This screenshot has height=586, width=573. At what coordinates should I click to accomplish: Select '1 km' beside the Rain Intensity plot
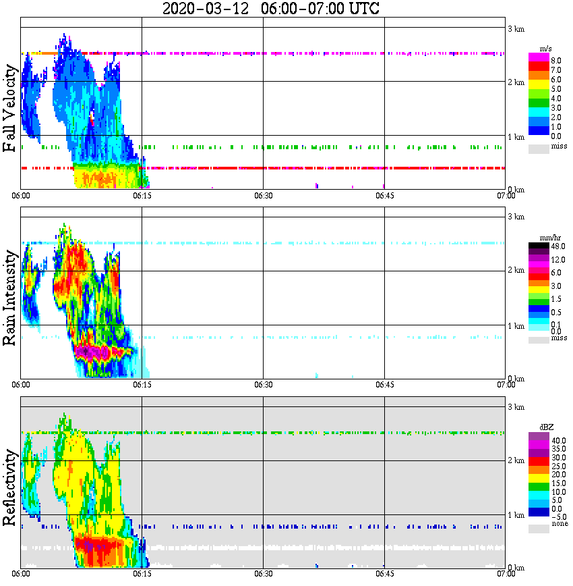(x=516, y=326)
